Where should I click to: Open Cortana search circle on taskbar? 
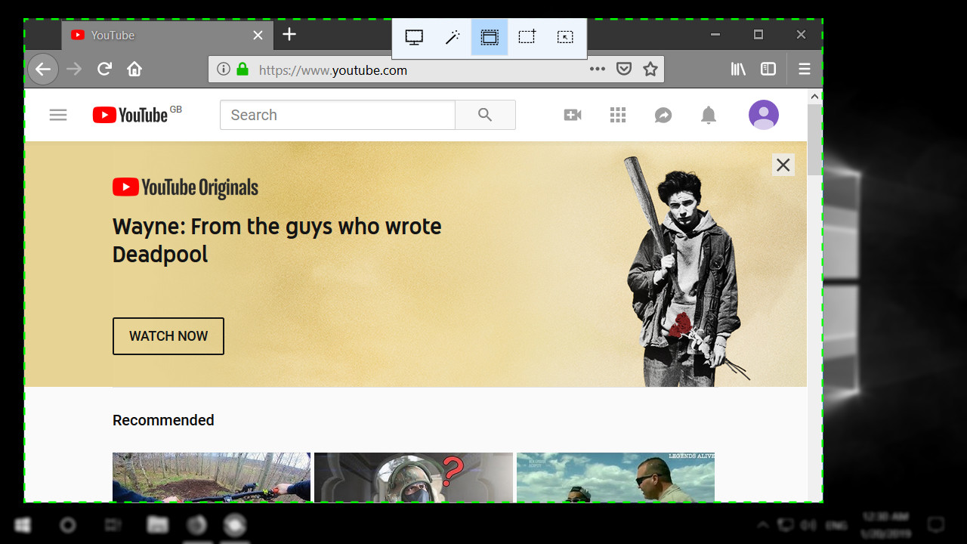[x=68, y=525]
